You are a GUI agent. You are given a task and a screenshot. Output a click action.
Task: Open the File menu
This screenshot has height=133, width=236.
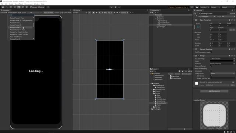point(2,4)
